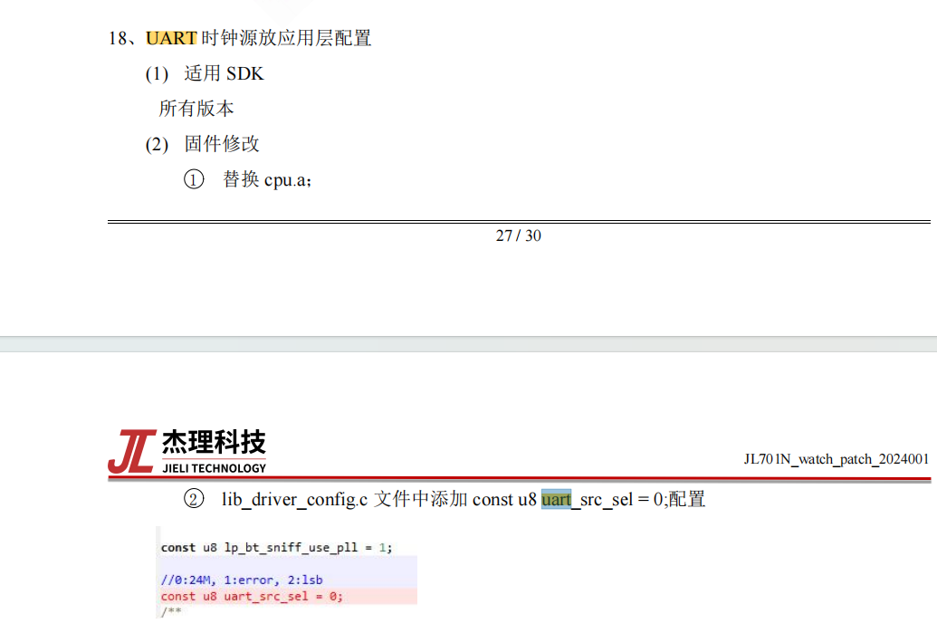The image size is (937, 633).
Task: Click the red JL logo emblem
Action: coord(132,451)
